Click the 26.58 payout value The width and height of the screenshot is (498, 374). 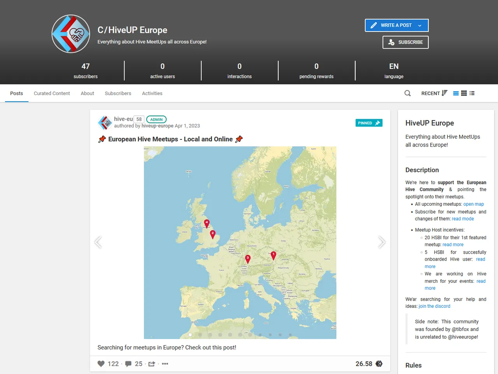pos(364,364)
